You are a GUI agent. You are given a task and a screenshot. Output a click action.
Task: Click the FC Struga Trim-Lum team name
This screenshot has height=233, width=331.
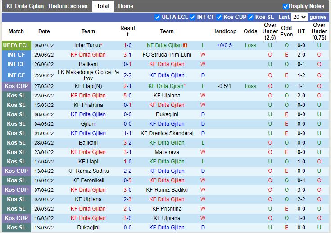pyautogui.click(x=167, y=55)
